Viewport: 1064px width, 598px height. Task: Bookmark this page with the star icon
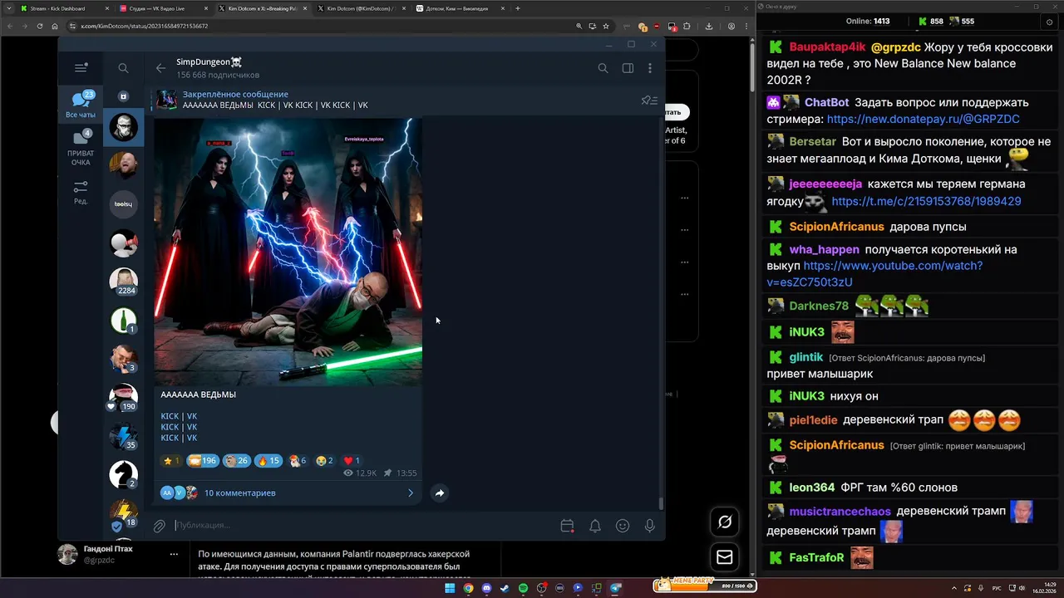[606, 26]
